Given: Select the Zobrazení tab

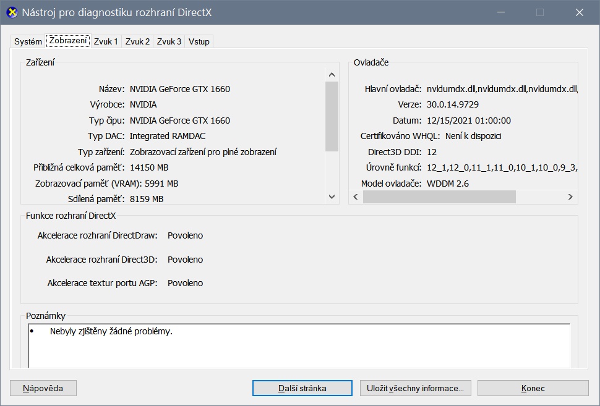Looking at the screenshot, I should [x=68, y=41].
